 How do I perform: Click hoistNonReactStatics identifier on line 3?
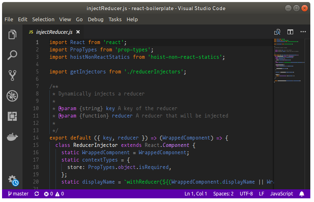click(100, 57)
